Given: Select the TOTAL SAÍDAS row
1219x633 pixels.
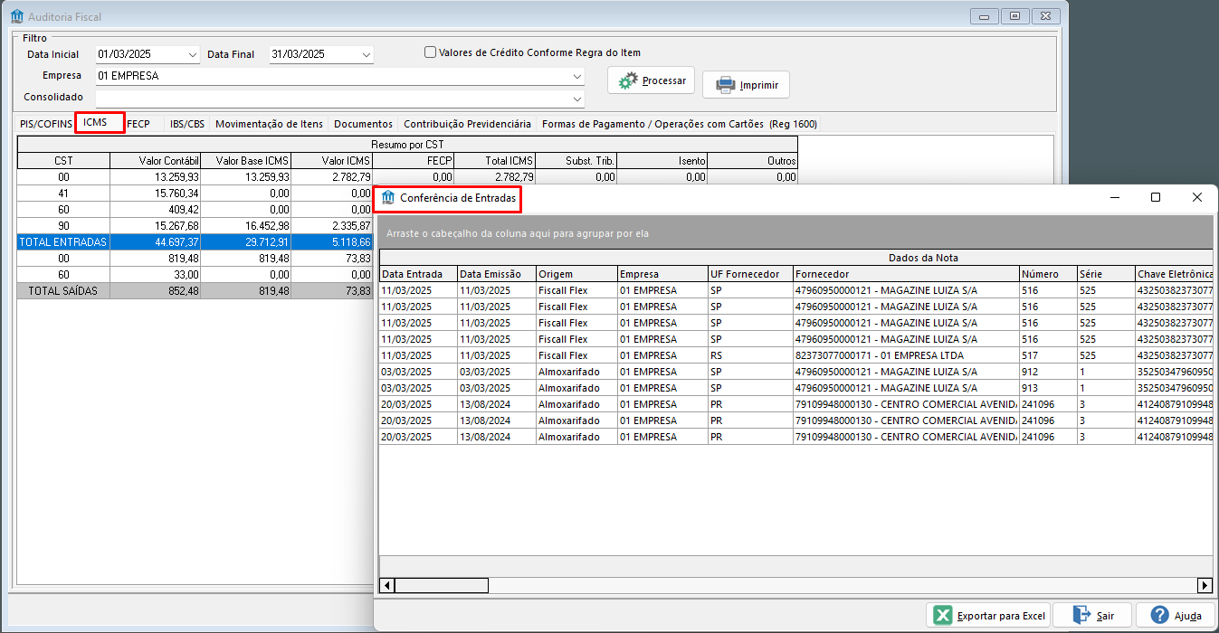Looking at the screenshot, I should 195,291.
